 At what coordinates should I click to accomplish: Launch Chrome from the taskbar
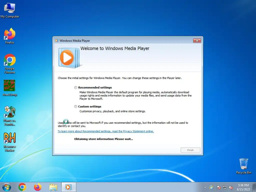(22, 187)
